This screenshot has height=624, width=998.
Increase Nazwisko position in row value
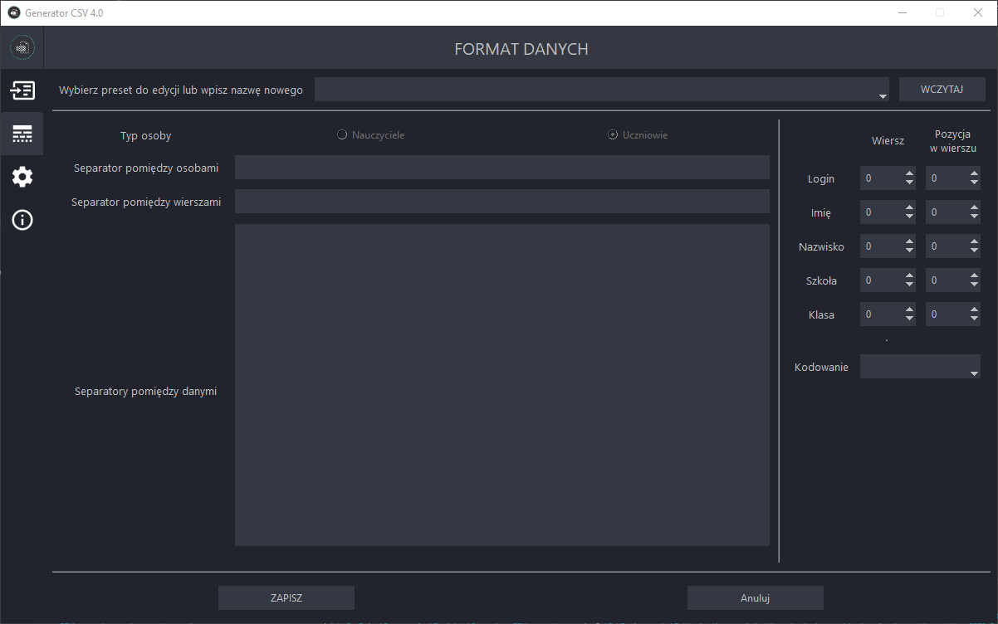pos(974,241)
